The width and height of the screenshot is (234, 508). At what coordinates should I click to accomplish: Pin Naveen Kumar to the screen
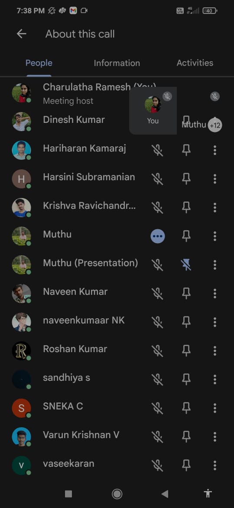186,294
